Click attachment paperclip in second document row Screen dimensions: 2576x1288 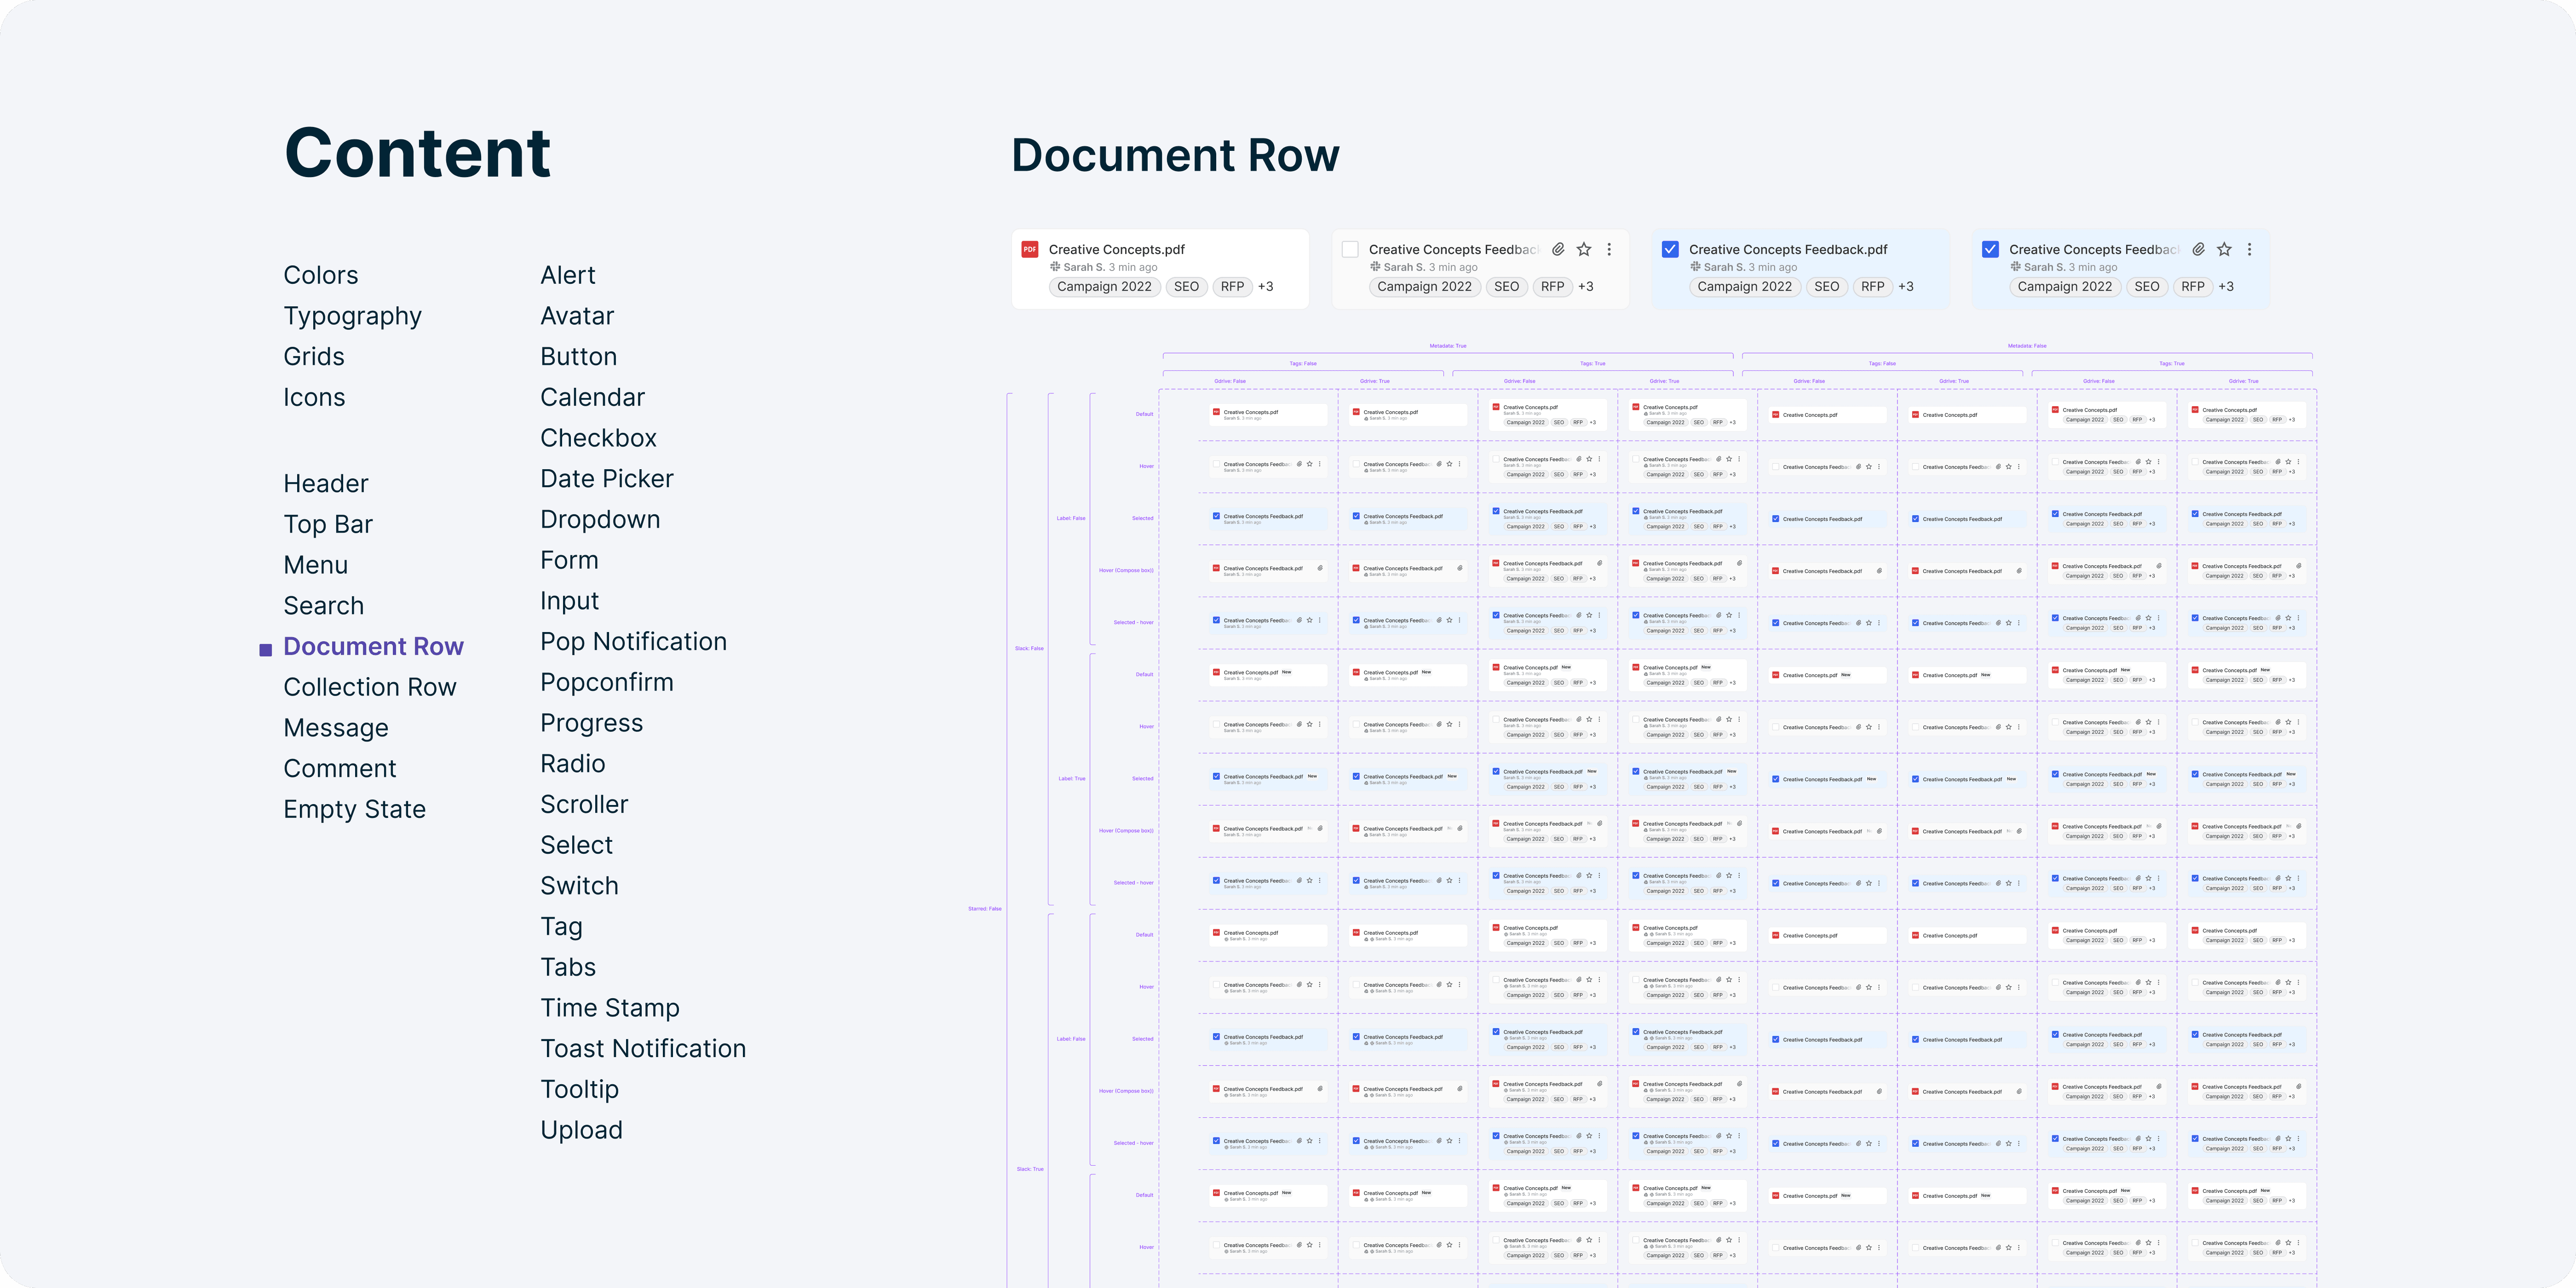tap(1558, 249)
